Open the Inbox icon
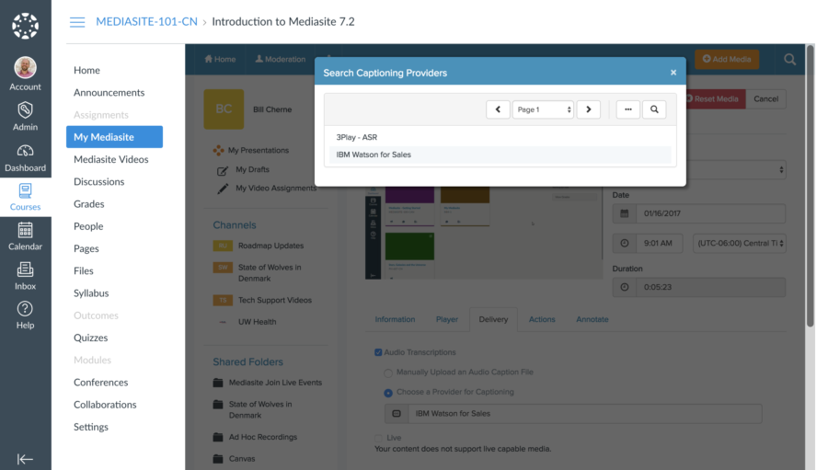 26,269
